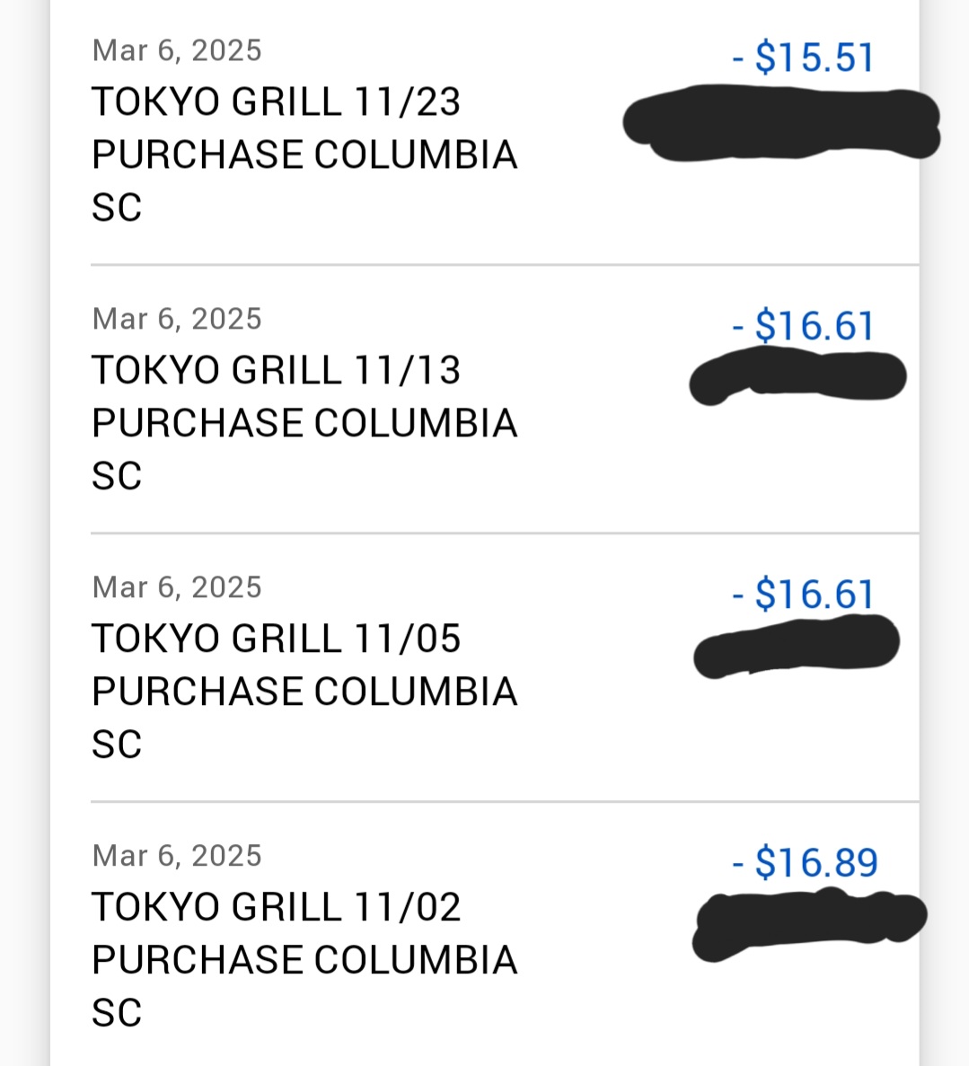
Task: Click the -$16.89 amount
Action: (805, 863)
